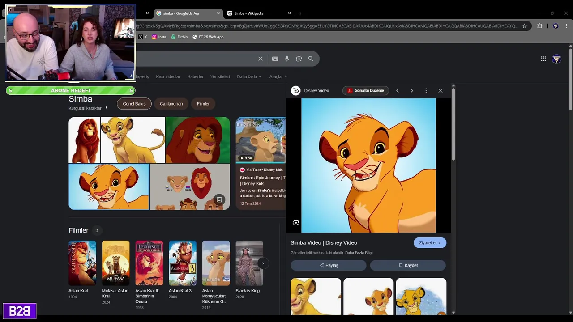Click the YouTube • Disney Kids source
Screen dimensions: 573x322
261,170
